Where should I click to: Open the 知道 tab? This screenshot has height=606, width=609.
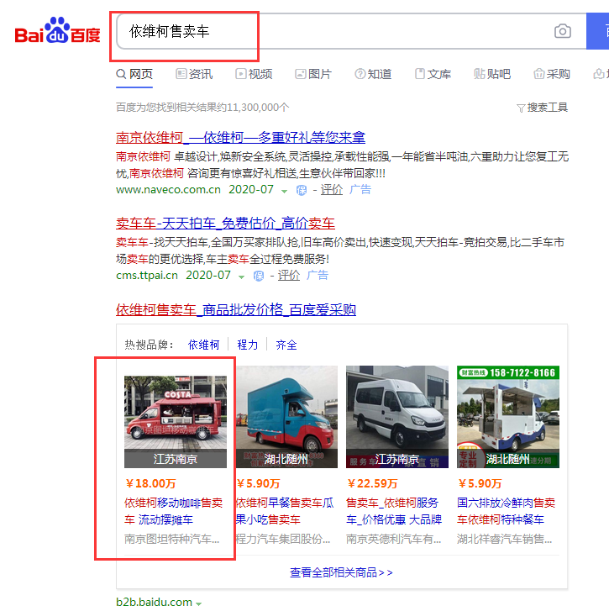pos(373,74)
